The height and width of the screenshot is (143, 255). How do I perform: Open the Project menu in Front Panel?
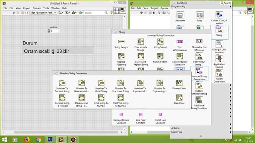[x=27, y=8]
